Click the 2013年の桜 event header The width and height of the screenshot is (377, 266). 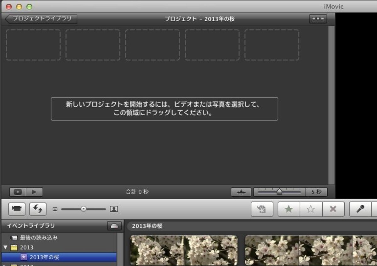pos(147,226)
